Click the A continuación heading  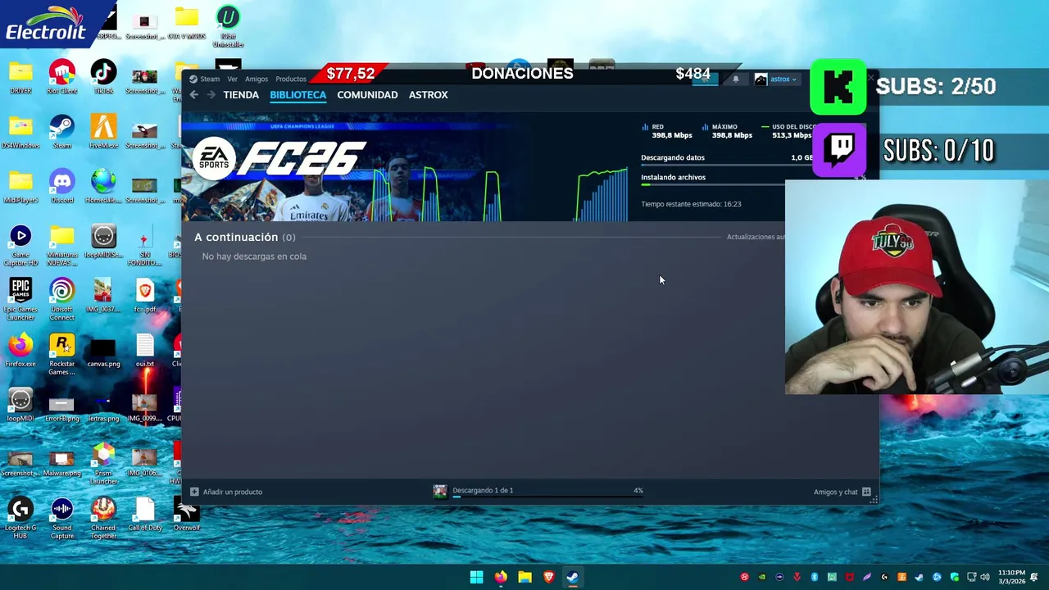click(x=236, y=237)
